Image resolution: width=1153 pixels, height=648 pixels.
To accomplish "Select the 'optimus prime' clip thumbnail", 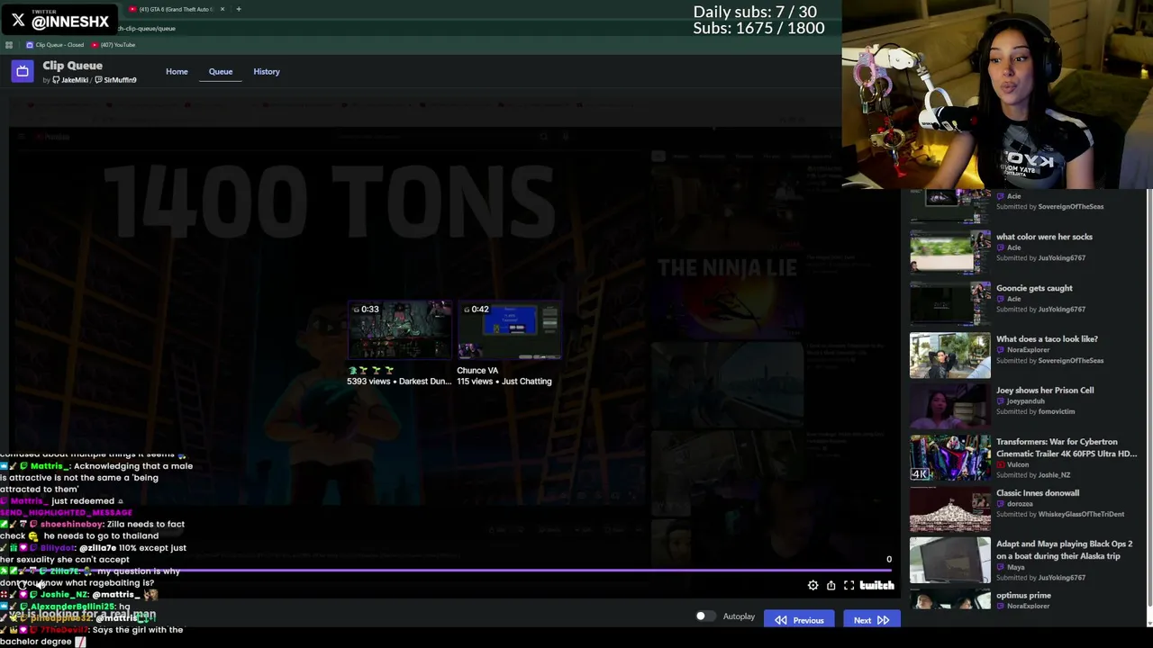I will click(950, 600).
